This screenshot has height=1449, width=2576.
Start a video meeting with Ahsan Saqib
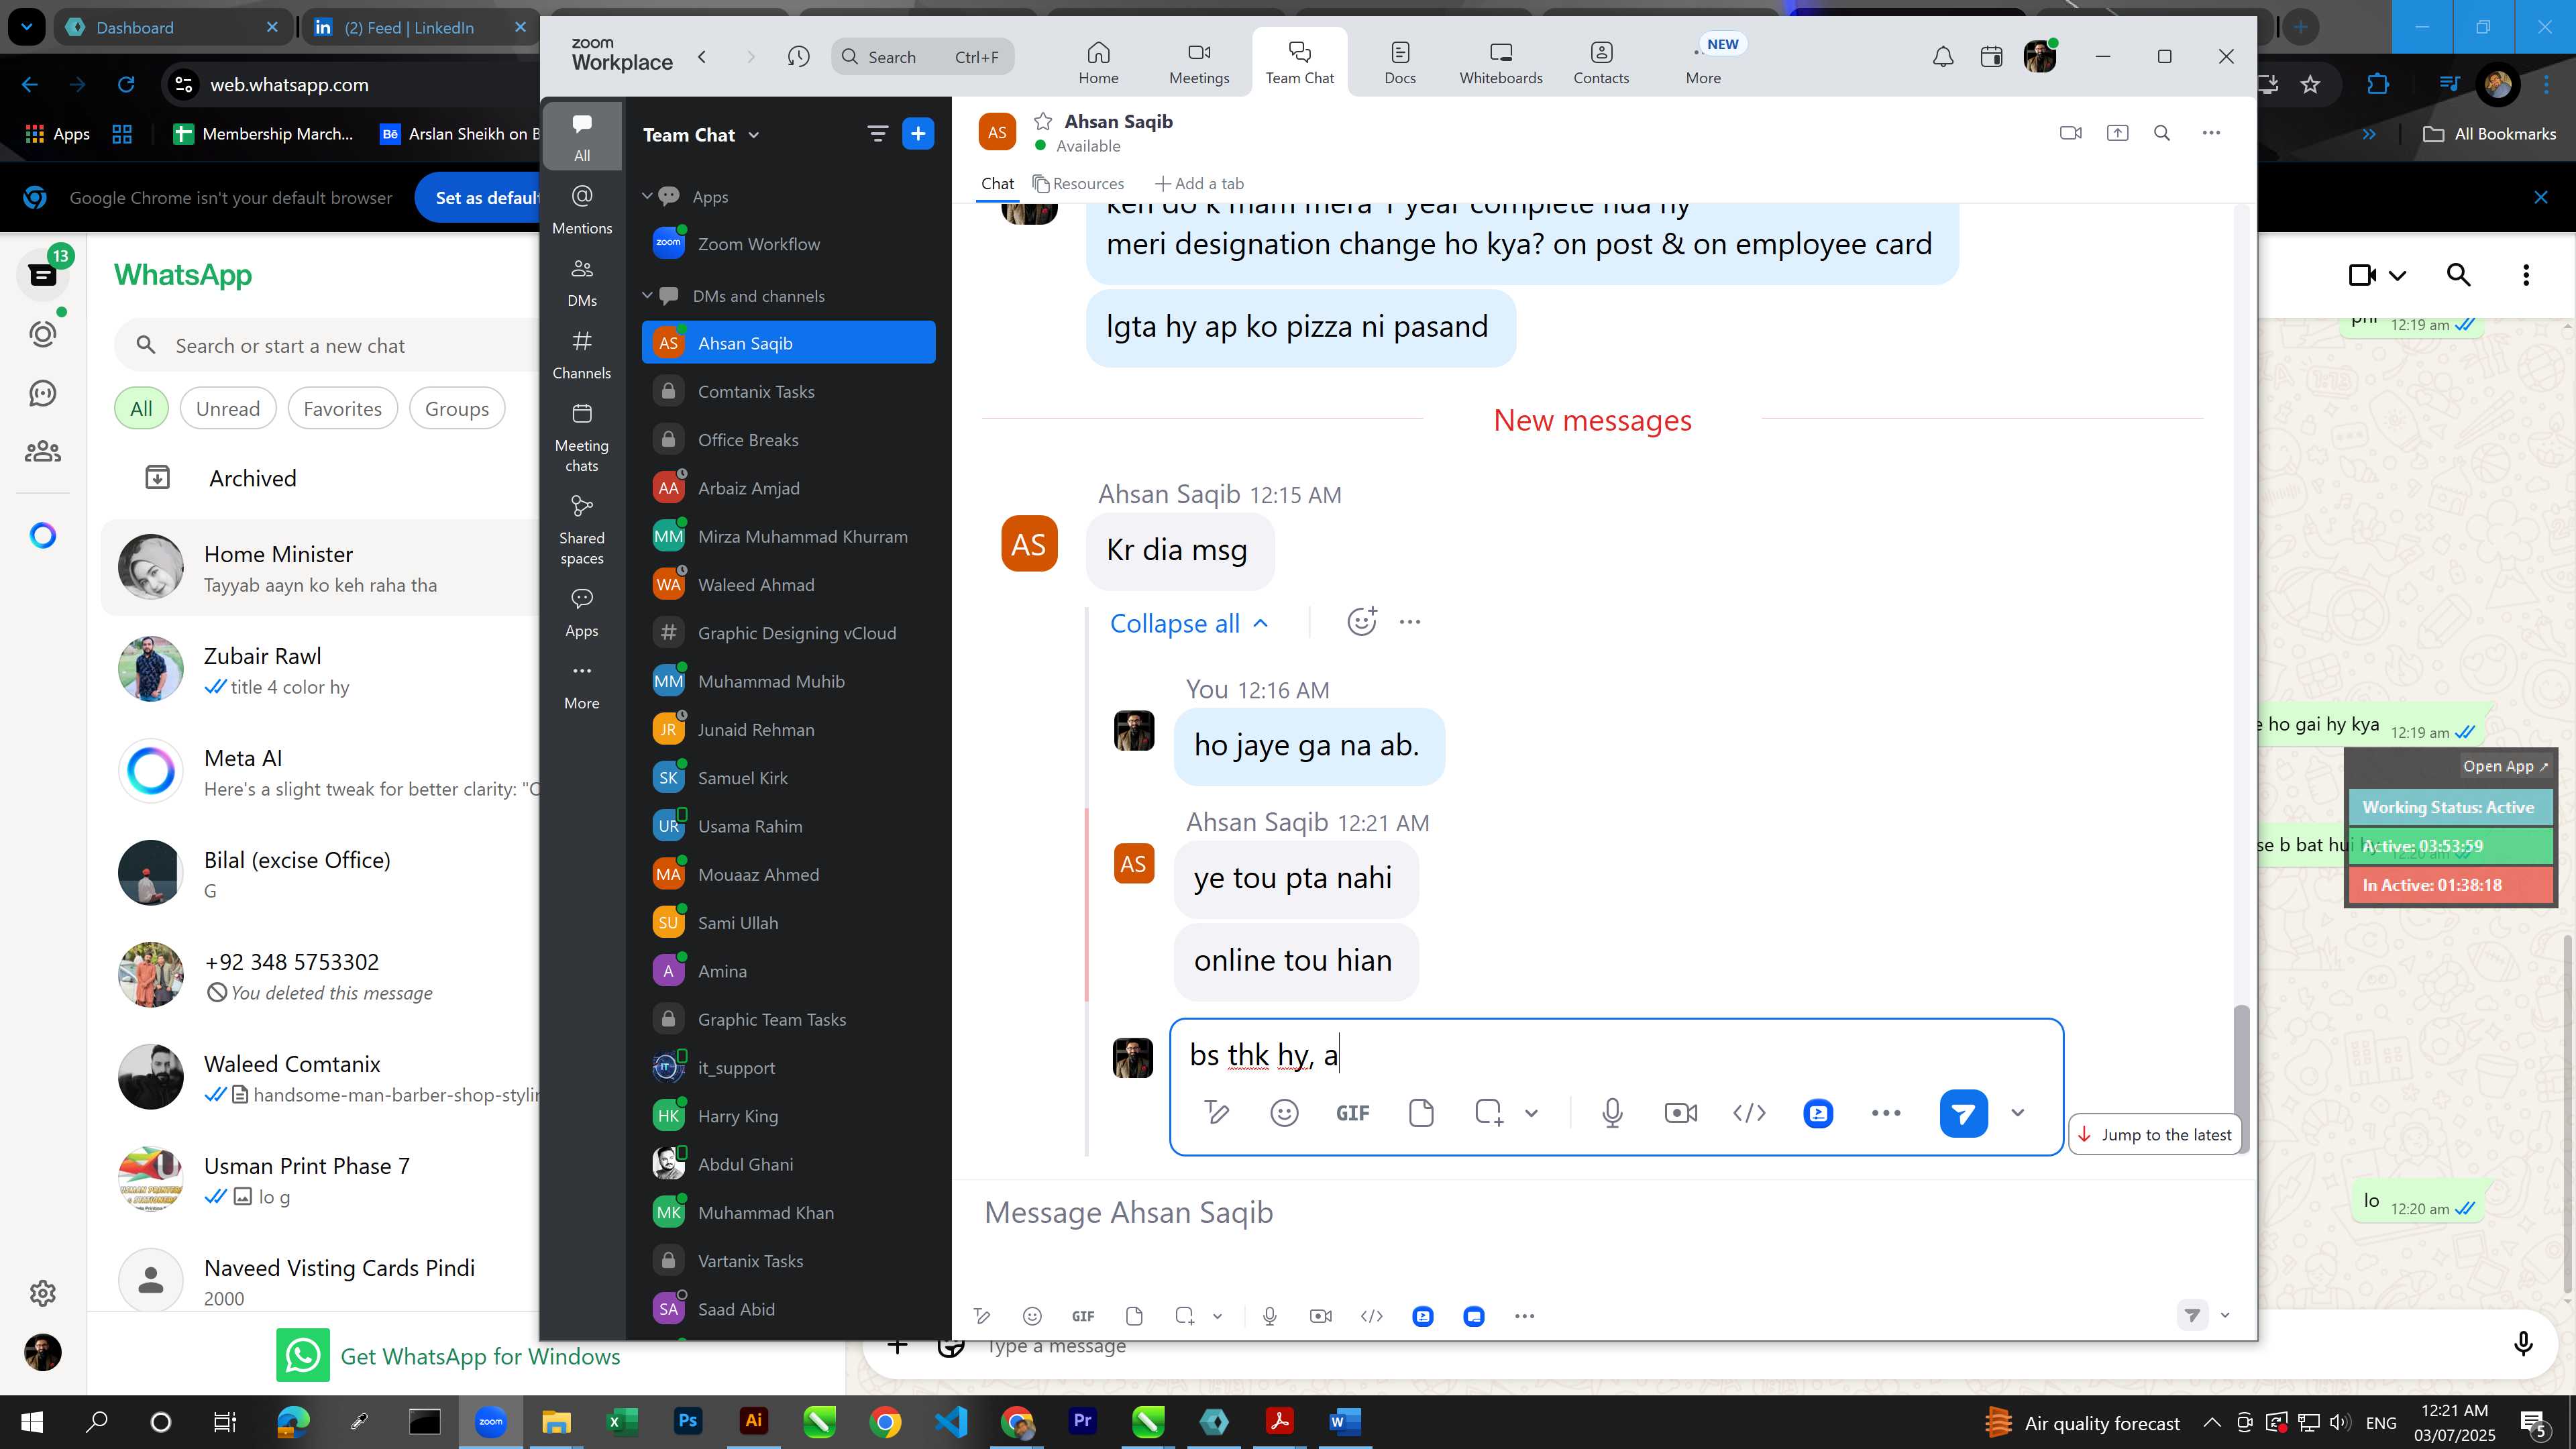click(2071, 133)
